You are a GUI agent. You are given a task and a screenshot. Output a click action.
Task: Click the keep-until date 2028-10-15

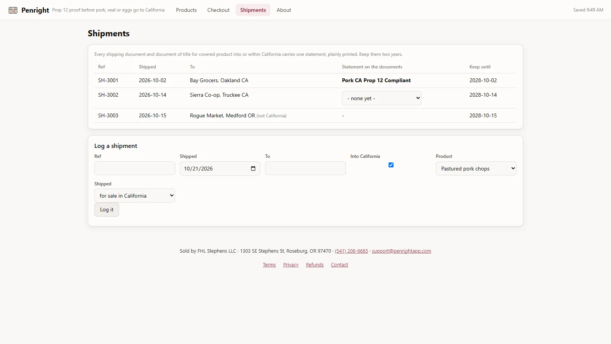pos(483,115)
